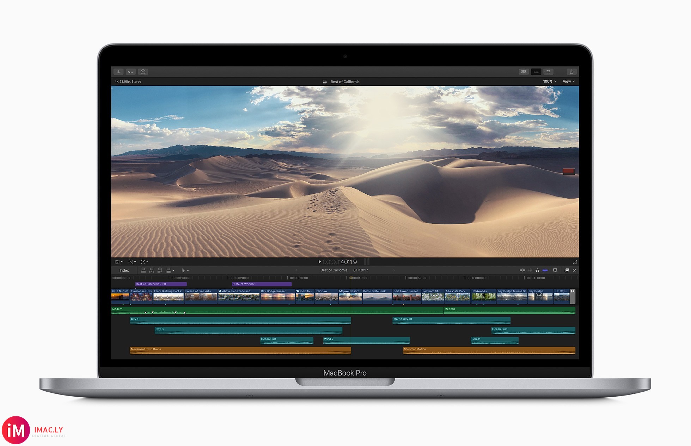
Task: Click the viewer fullscreen arrows icon
Action: [x=575, y=262]
